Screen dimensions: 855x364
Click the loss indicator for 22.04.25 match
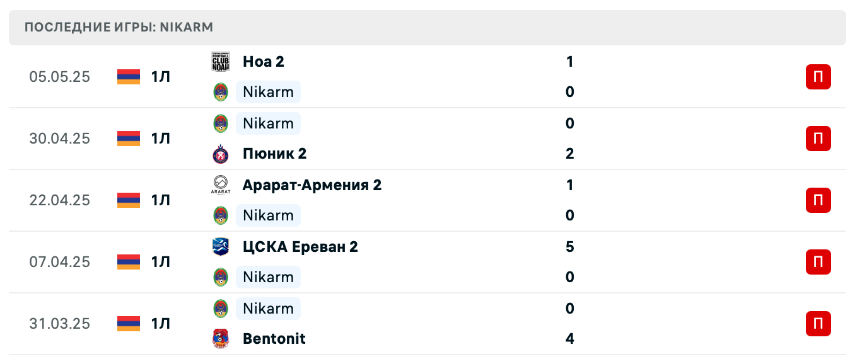click(x=818, y=200)
